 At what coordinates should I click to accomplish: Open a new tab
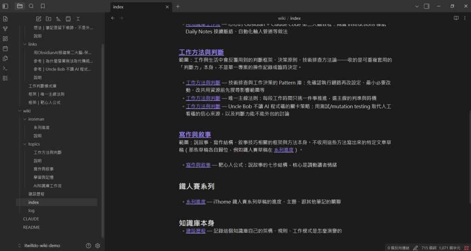coord(178,6)
